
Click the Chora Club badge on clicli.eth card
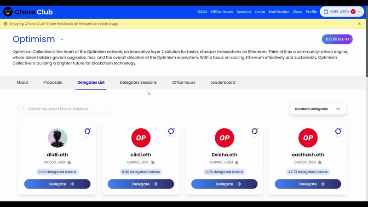pyautogui.click(x=171, y=131)
